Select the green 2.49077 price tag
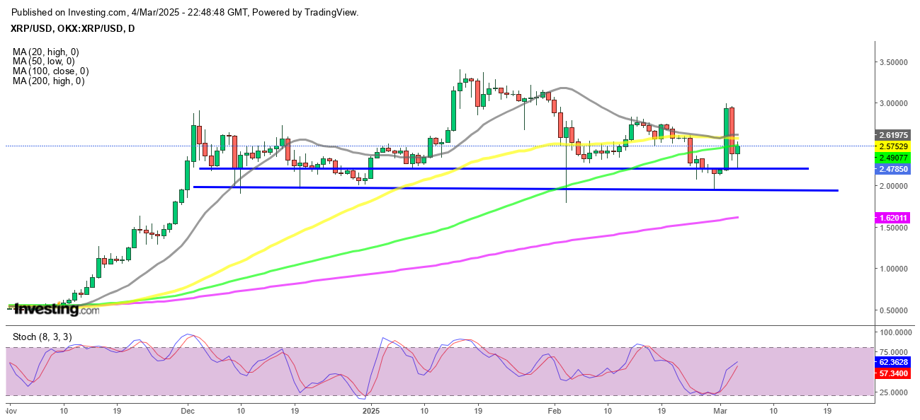This screenshot has height=420, width=920. 892,158
